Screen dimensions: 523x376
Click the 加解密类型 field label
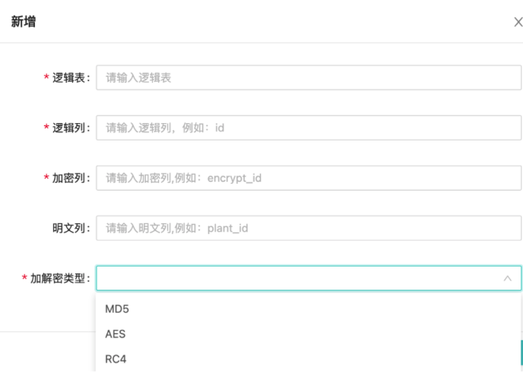tap(59, 279)
